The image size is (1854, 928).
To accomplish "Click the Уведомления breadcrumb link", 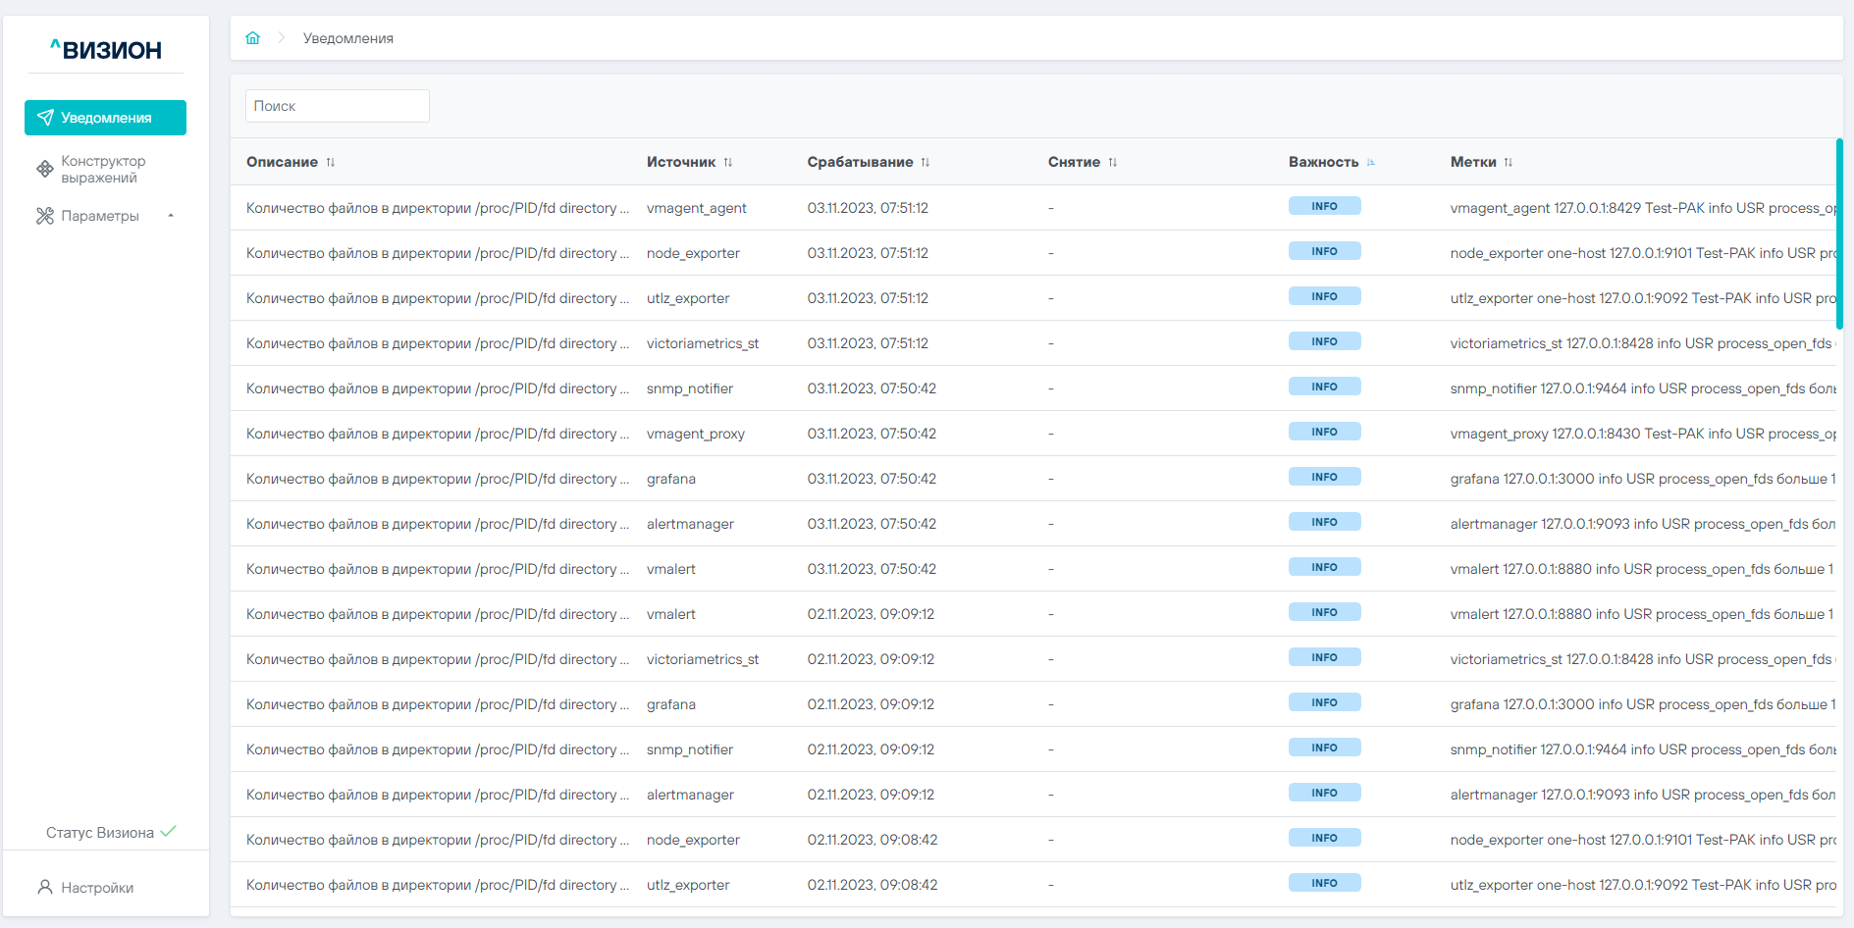I will pos(347,38).
